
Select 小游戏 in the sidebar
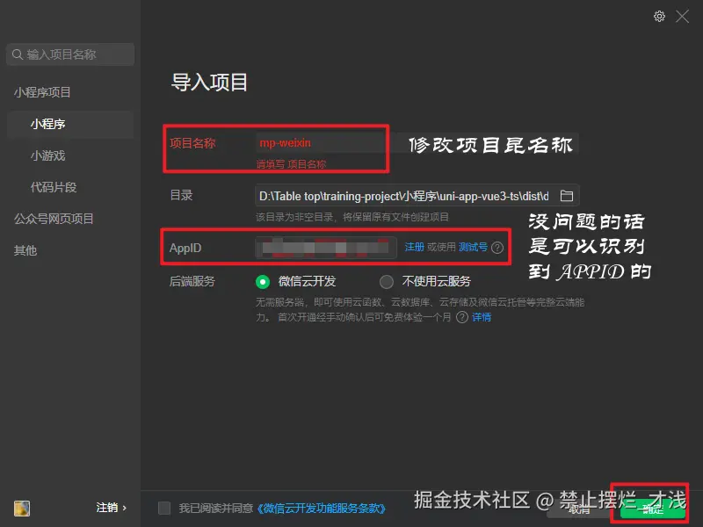(48, 155)
